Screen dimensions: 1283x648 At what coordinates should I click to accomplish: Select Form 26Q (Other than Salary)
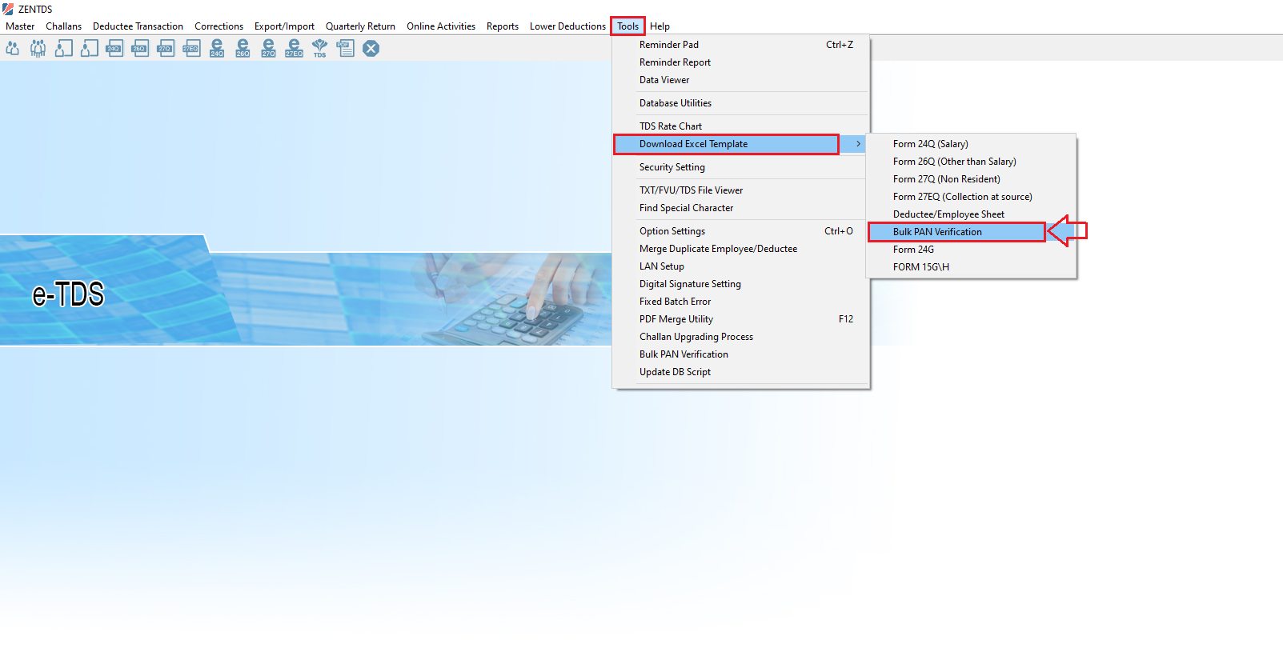[972, 162]
